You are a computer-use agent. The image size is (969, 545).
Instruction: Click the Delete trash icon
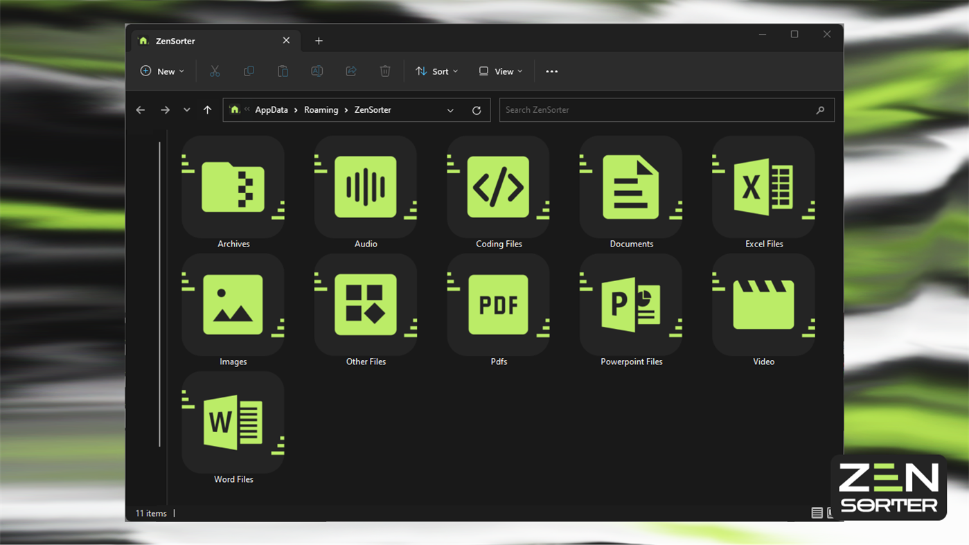[x=385, y=71]
